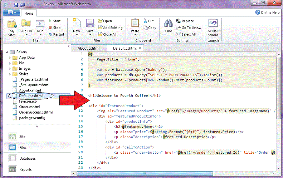283x178 pixels.
Task: Expand the bin folder
Action: pyautogui.click(x=10, y=63)
